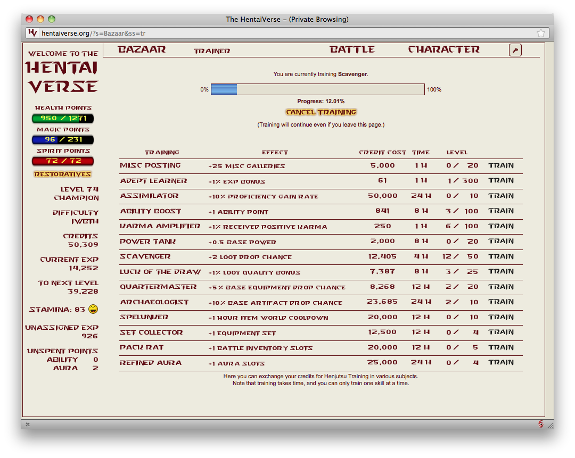Click the 'Training' column header
Viewport: 575px width, 458px height.
click(162, 153)
